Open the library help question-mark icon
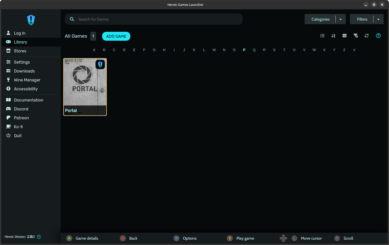Screen dimensions: 389x245 pos(378,36)
